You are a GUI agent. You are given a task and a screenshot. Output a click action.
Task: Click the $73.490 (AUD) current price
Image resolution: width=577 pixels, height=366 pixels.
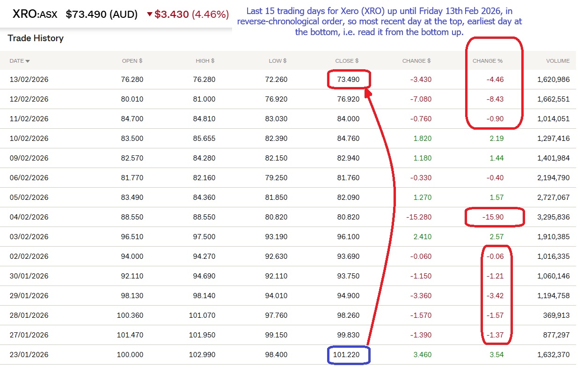click(x=102, y=15)
